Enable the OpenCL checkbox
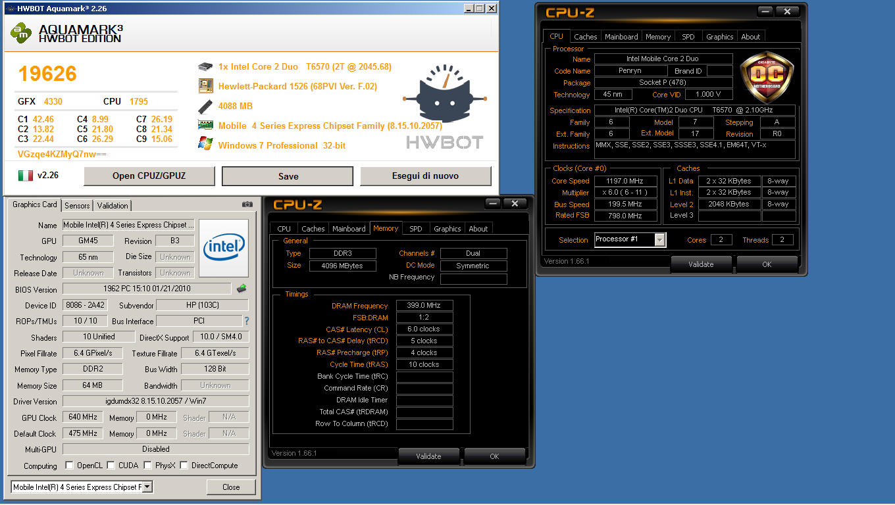The width and height of the screenshot is (895, 505). click(x=70, y=466)
